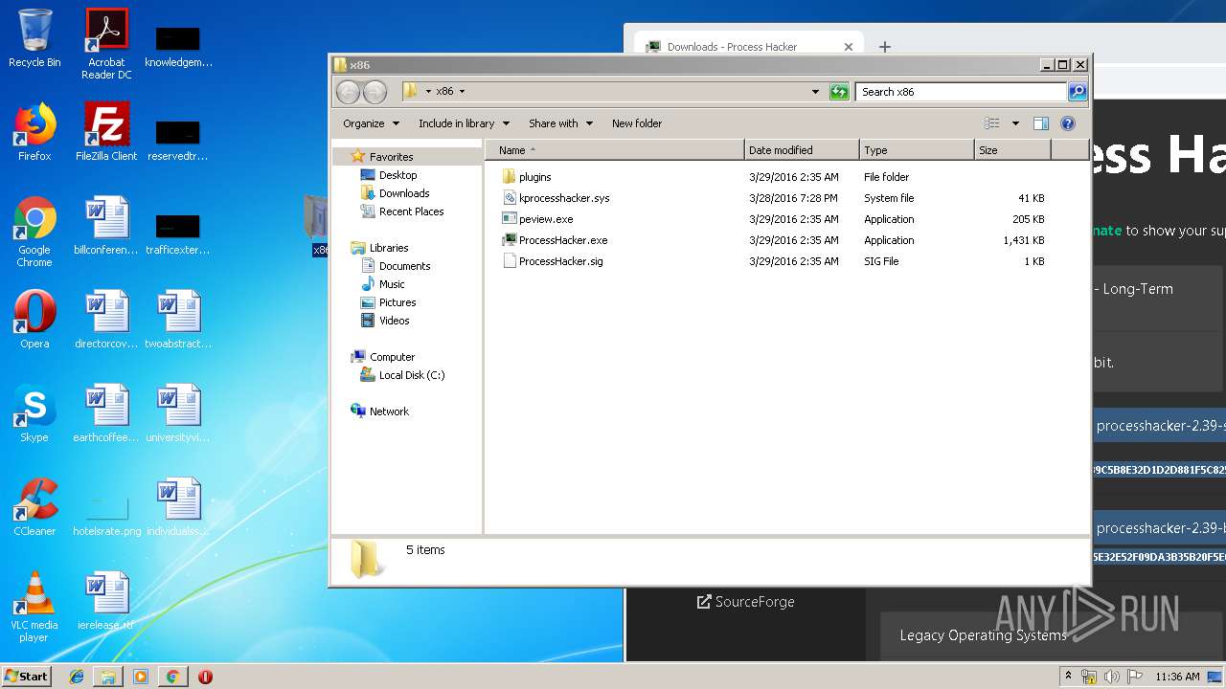Screen dimensions: 1226x689
Task: Show hidden tray icons arrow
Action: tap(1068, 677)
